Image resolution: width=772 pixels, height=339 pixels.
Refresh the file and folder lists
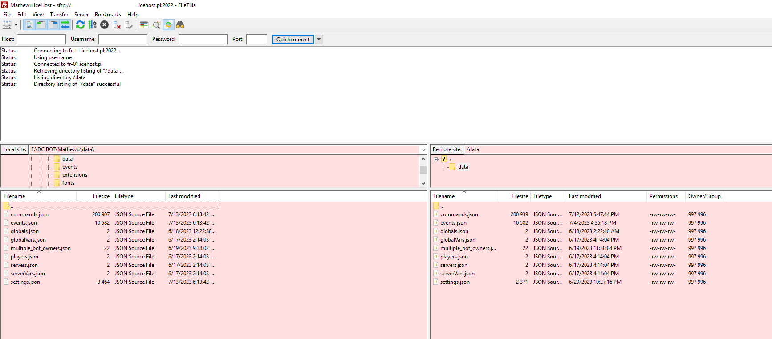[80, 25]
